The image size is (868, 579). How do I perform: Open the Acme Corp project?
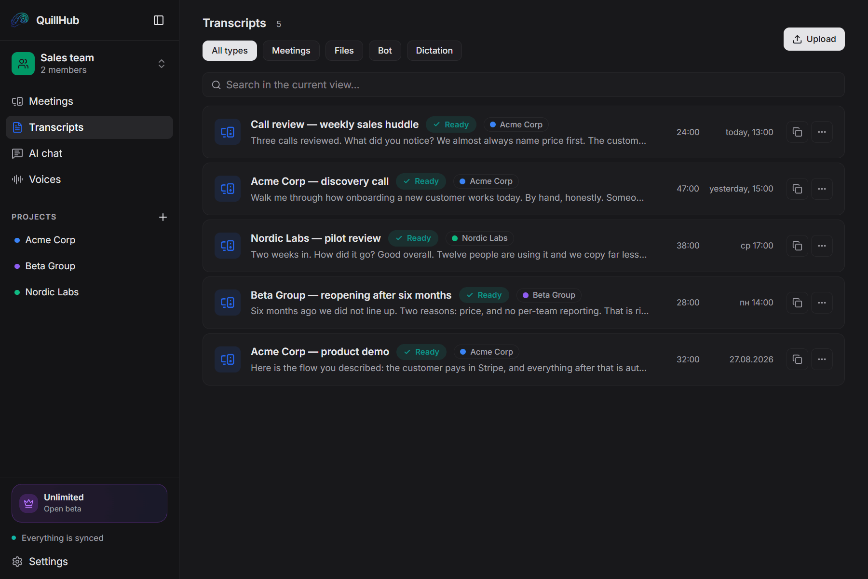click(x=90, y=240)
